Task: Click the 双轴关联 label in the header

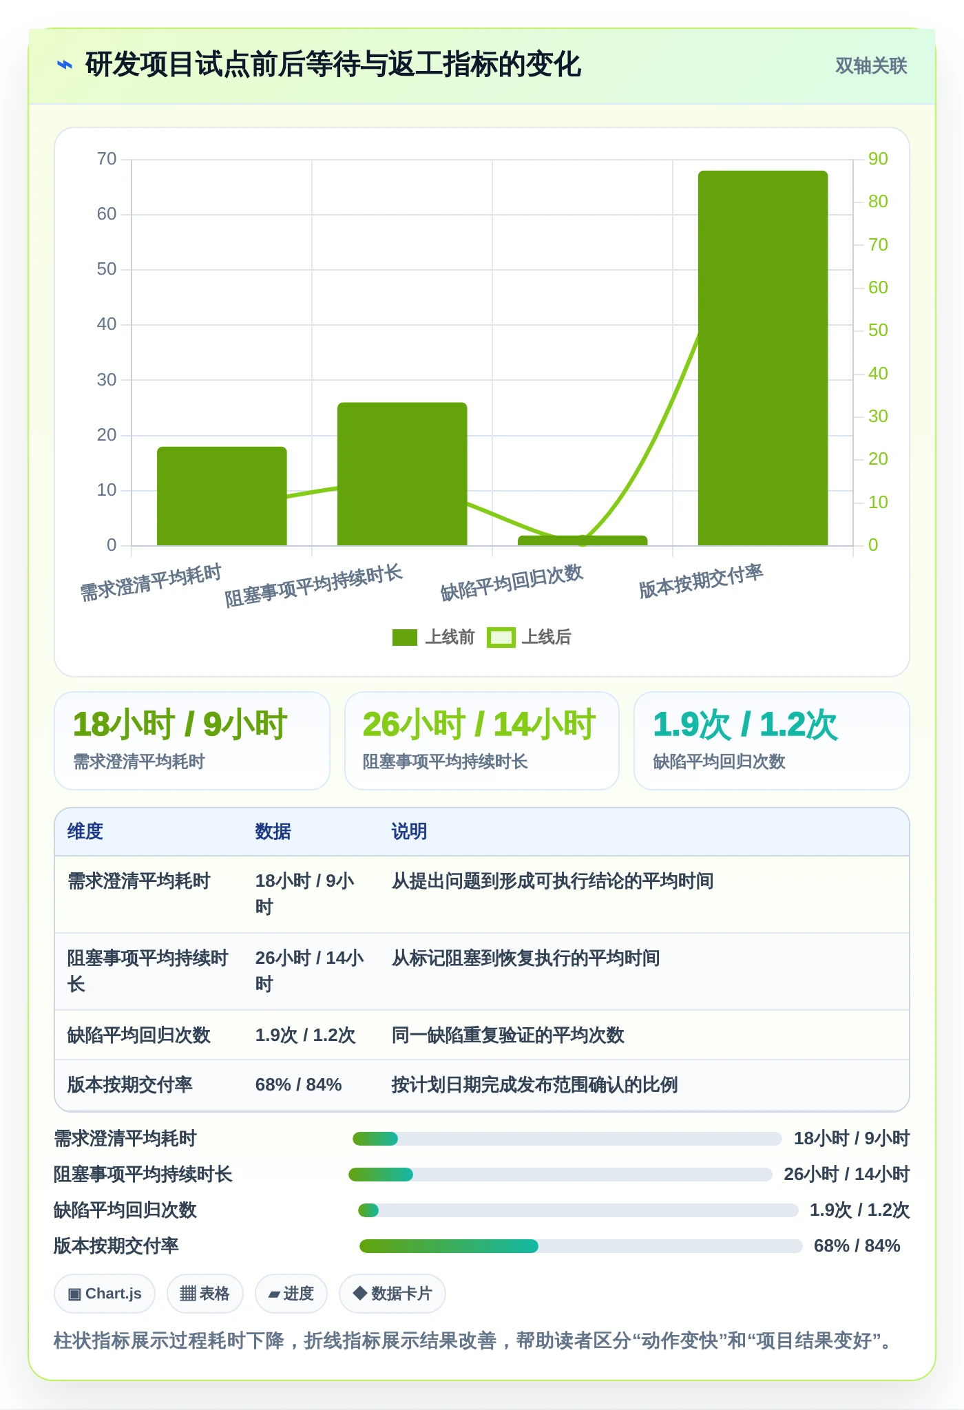Action: click(x=871, y=65)
